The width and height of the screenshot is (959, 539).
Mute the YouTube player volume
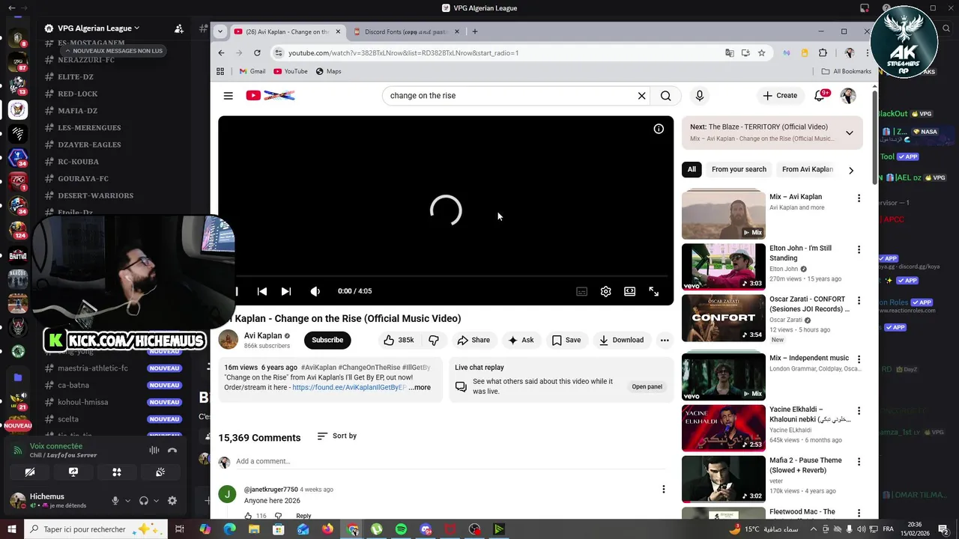[315, 291]
